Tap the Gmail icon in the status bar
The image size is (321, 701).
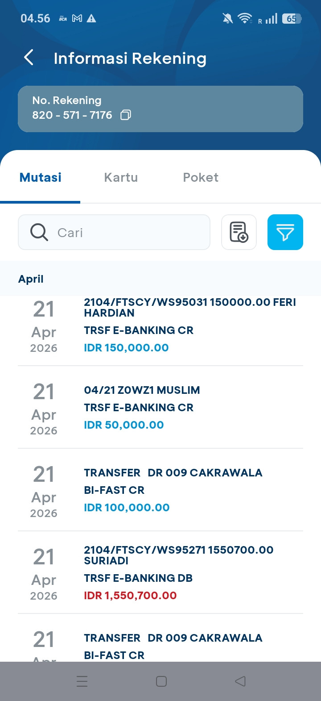click(x=77, y=18)
